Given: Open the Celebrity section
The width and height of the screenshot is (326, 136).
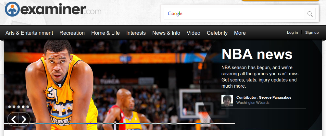Looking at the screenshot, I should (x=217, y=33).
